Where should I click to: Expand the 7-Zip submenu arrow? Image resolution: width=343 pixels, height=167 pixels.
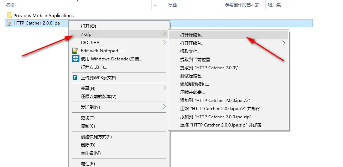click(164, 34)
